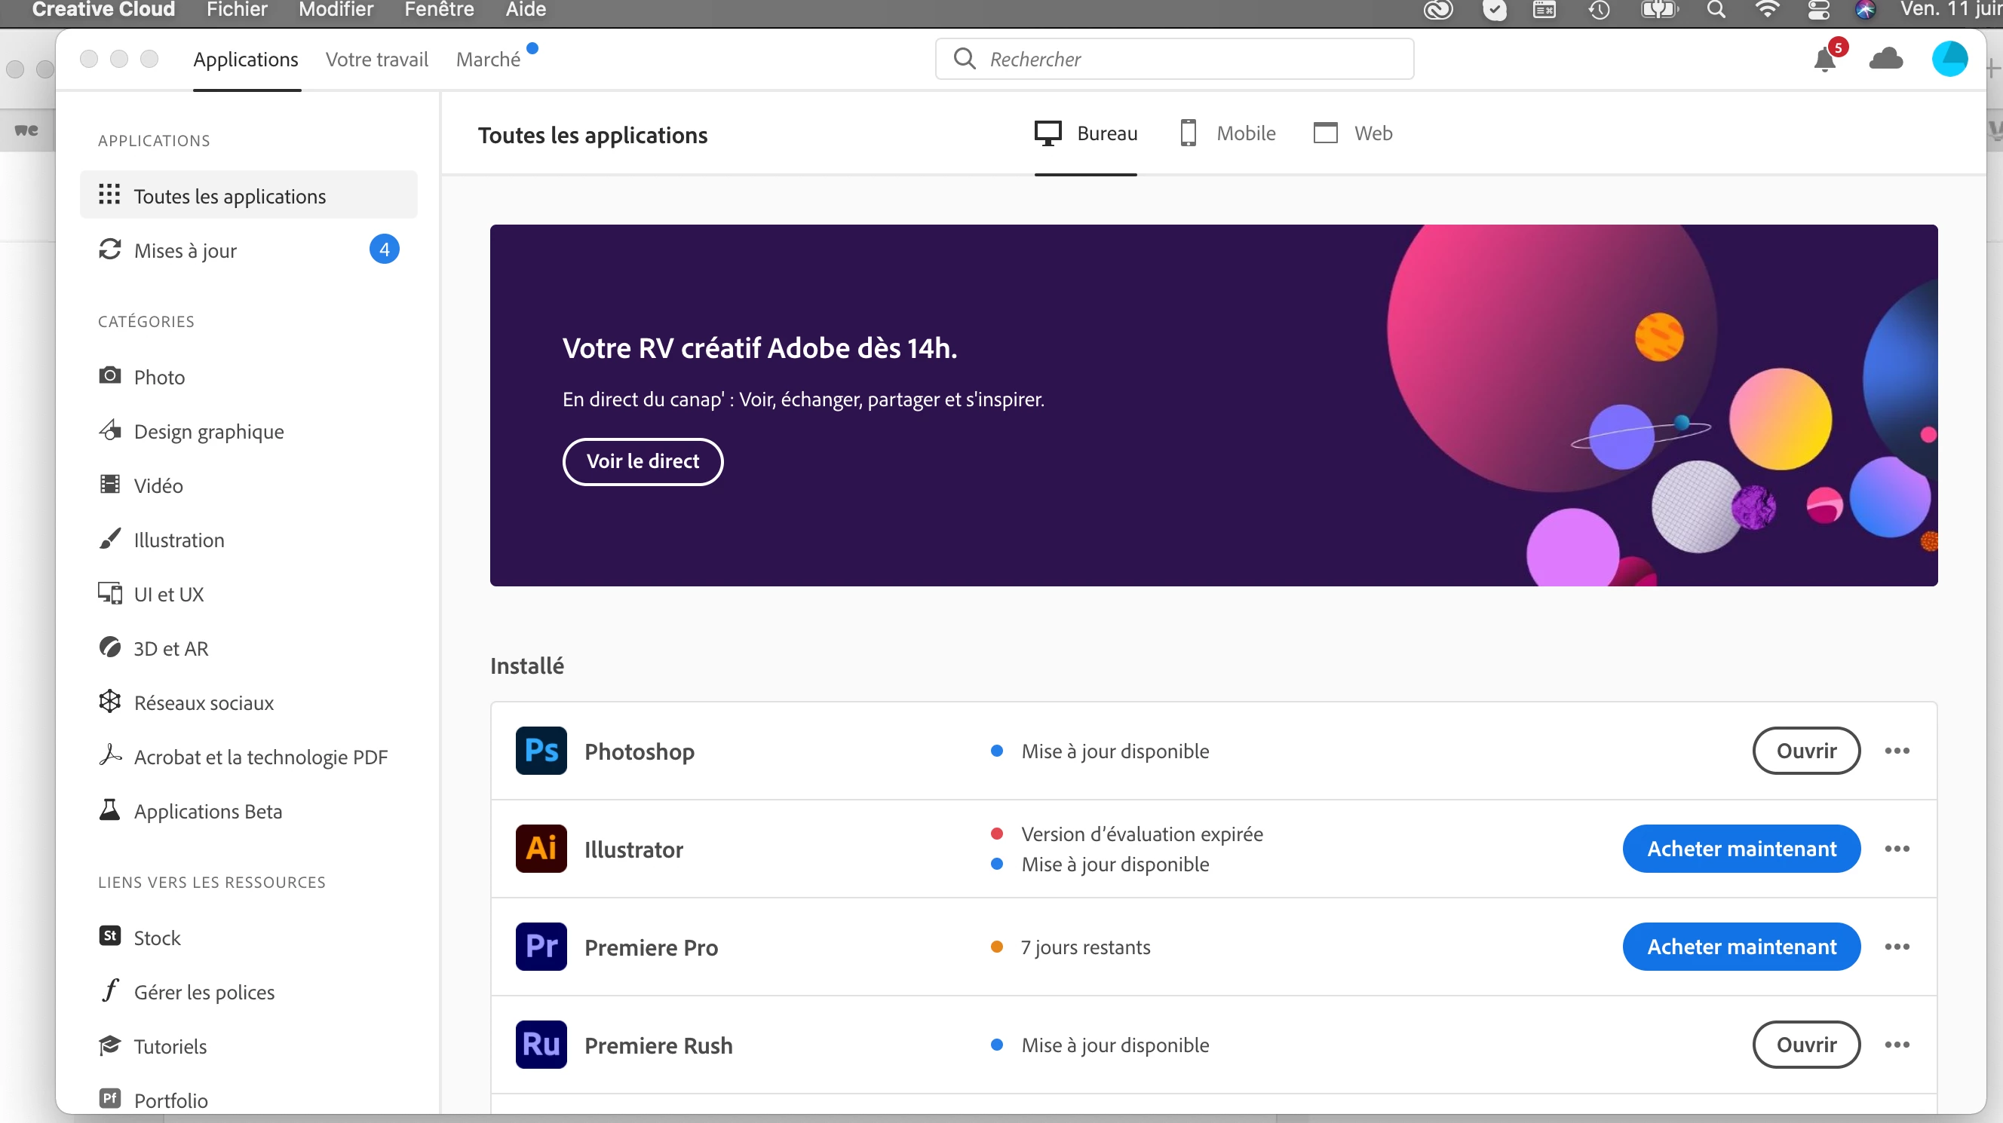Click the Illustrator app icon
The height and width of the screenshot is (1123, 2003).
click(x=541, y=849)
